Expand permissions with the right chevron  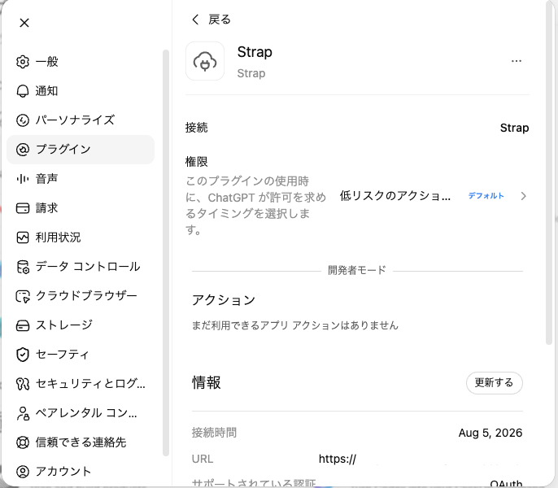click(x=523, y=196)
